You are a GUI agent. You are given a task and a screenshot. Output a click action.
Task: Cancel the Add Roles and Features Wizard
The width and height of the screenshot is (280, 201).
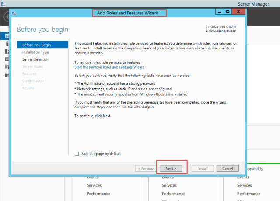click(227, 168)
